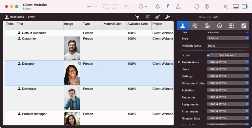The image size is (252, 128).
Task: Select the Customer row title
Action: click(29, 39)
